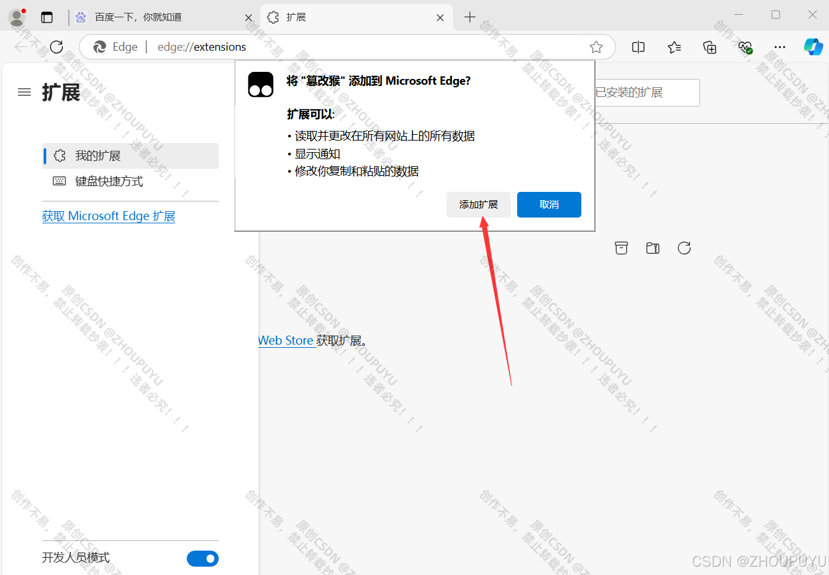Open the Web Store link

pyautogui.click(x=286, y=341)
